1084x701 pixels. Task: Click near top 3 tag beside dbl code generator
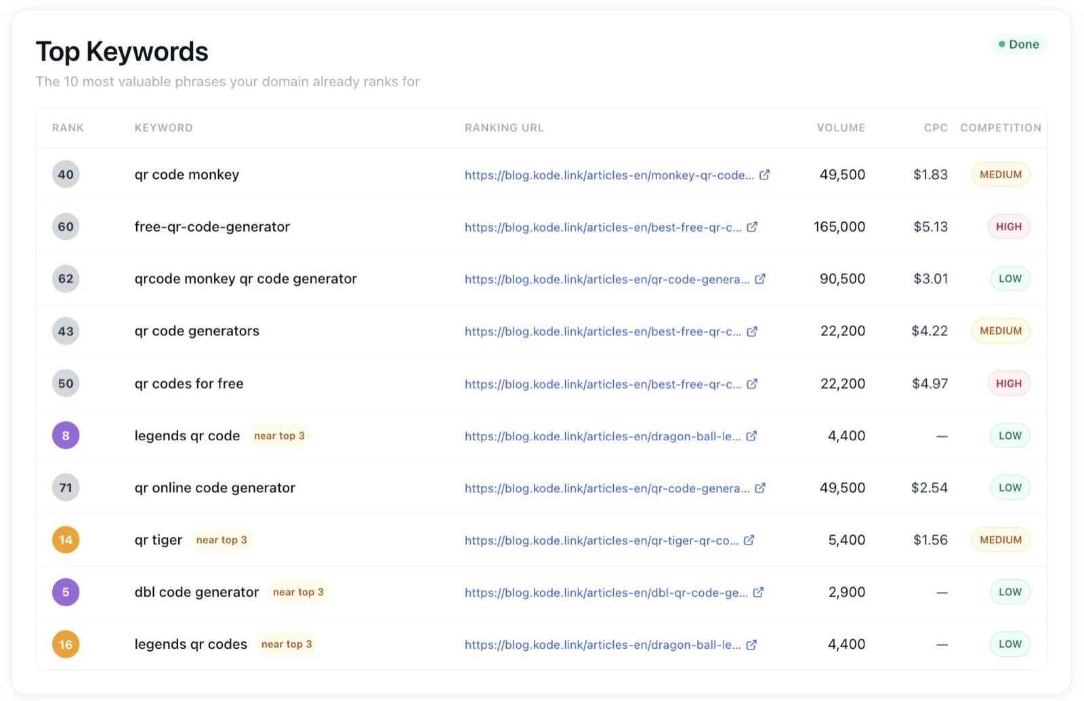click(x=298, y=592)
